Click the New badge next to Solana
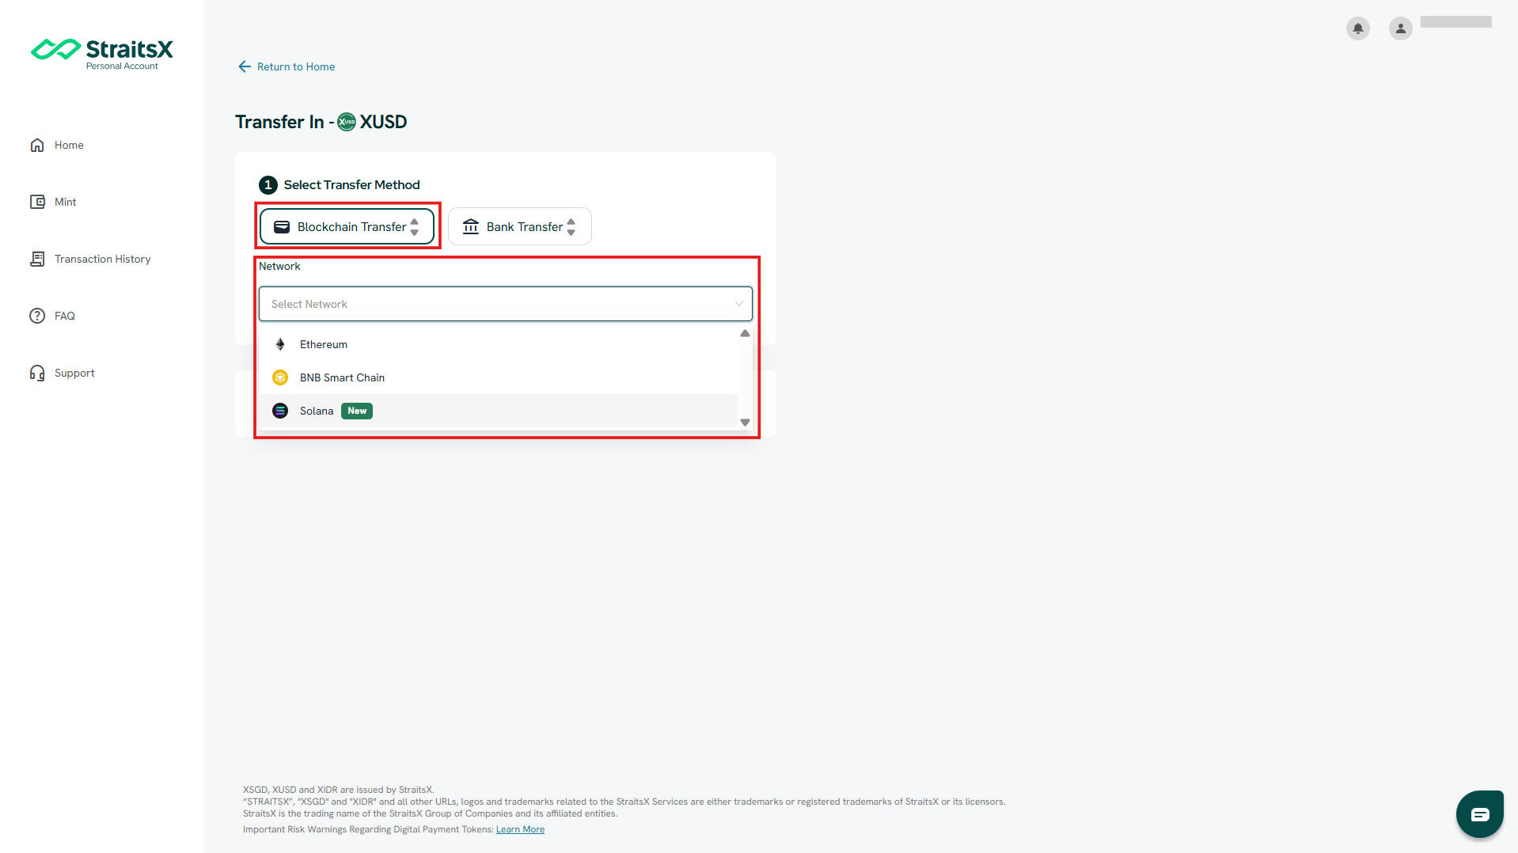Viewport: 1518px width, 853px height. pos(357,411)
